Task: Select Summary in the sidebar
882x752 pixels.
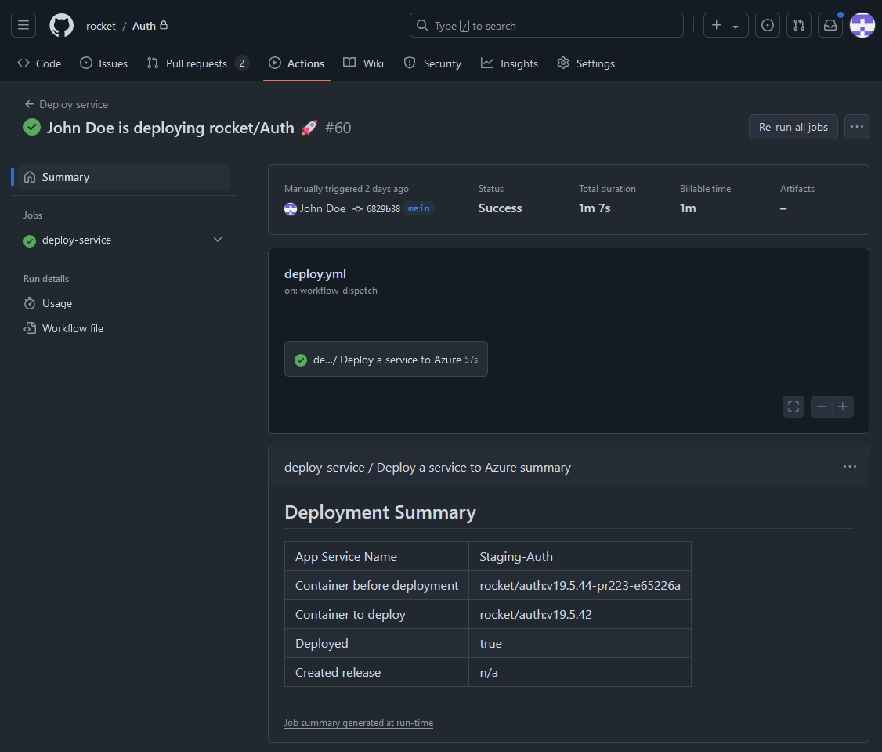Action: click(x=124, y=177)
